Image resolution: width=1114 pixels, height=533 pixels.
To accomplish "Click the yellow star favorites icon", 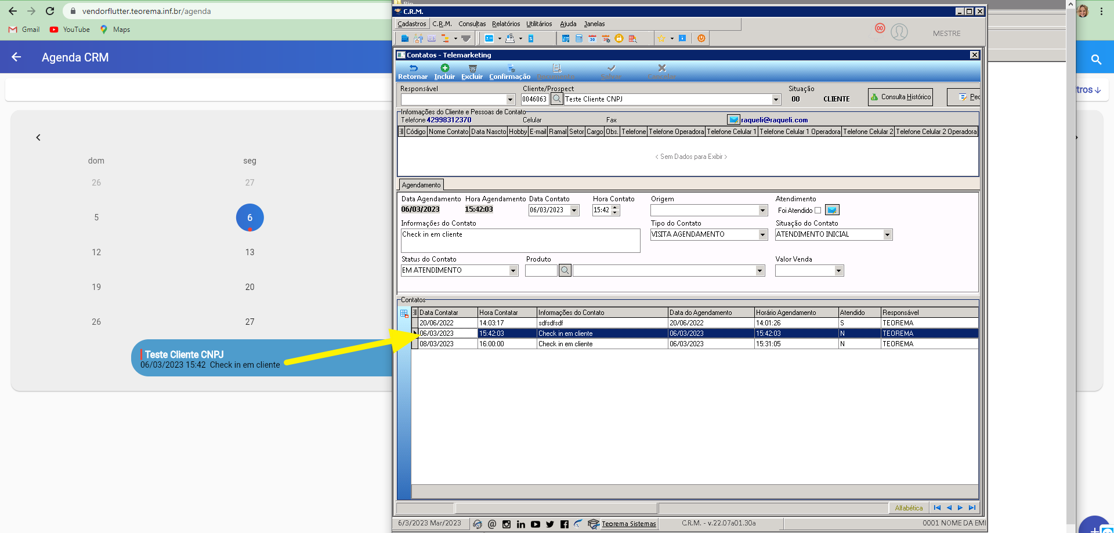I will pyautogui.click(x=661, y=38).
